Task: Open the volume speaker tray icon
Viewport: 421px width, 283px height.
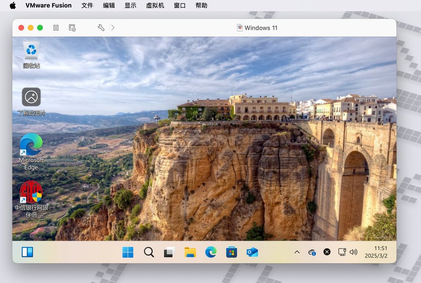Action: tap(353, 252)
